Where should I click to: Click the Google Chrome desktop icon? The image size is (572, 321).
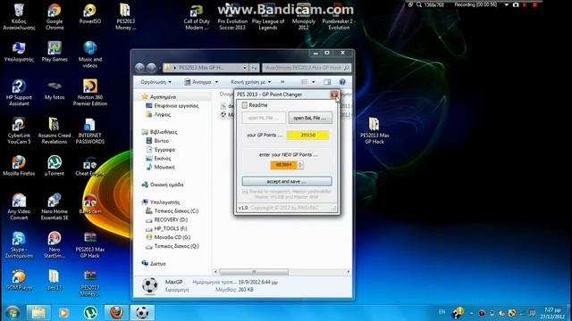point(55,17)
